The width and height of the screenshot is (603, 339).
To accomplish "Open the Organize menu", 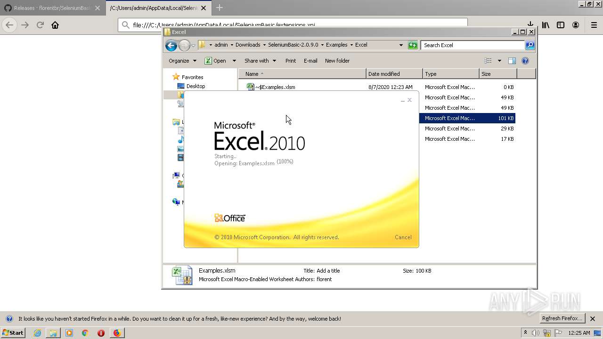I will (182, 61).
